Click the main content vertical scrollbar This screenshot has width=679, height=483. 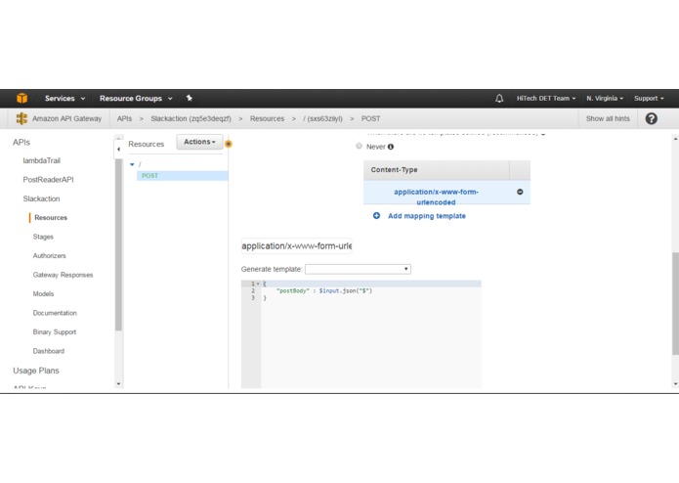pyautogui.click(x=675, y=303)
